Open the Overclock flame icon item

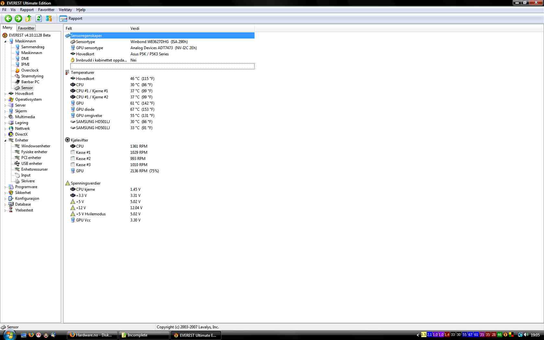(x=17, y=70)
